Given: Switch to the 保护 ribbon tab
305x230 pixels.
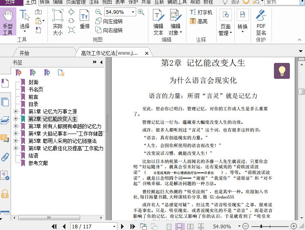Looking at the screenshot, I should tap(133, 2).
